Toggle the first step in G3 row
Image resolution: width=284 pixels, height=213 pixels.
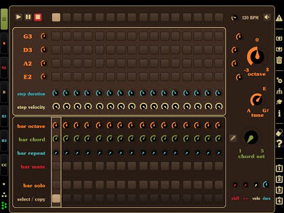click(56, 36)
